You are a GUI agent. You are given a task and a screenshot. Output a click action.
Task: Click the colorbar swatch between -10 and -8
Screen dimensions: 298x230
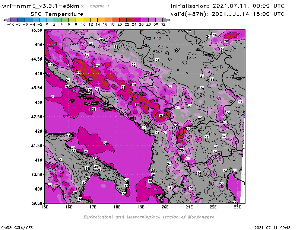[x=14, y=20]
